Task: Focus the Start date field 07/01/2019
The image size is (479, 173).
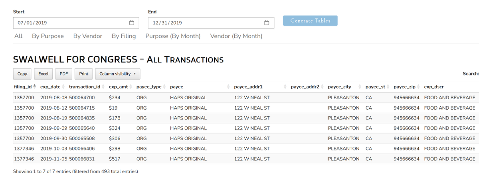Action: click(x=76, y=23)
